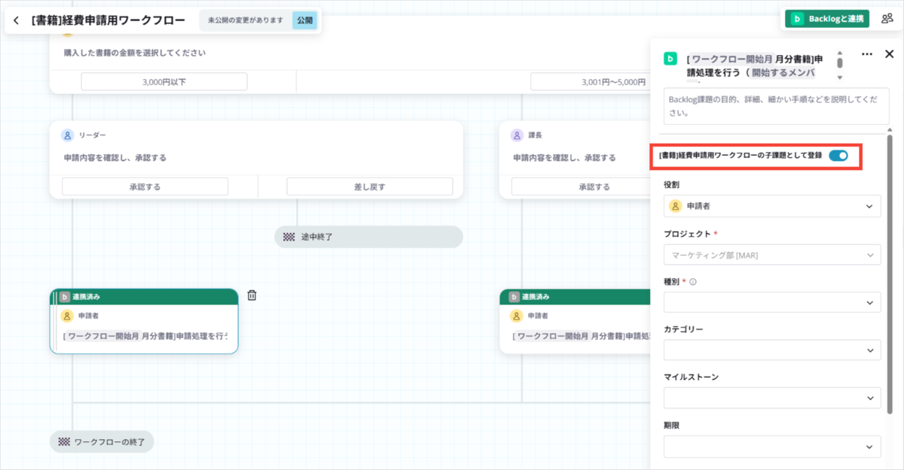Select the ワークフローの終了 node

102,441
